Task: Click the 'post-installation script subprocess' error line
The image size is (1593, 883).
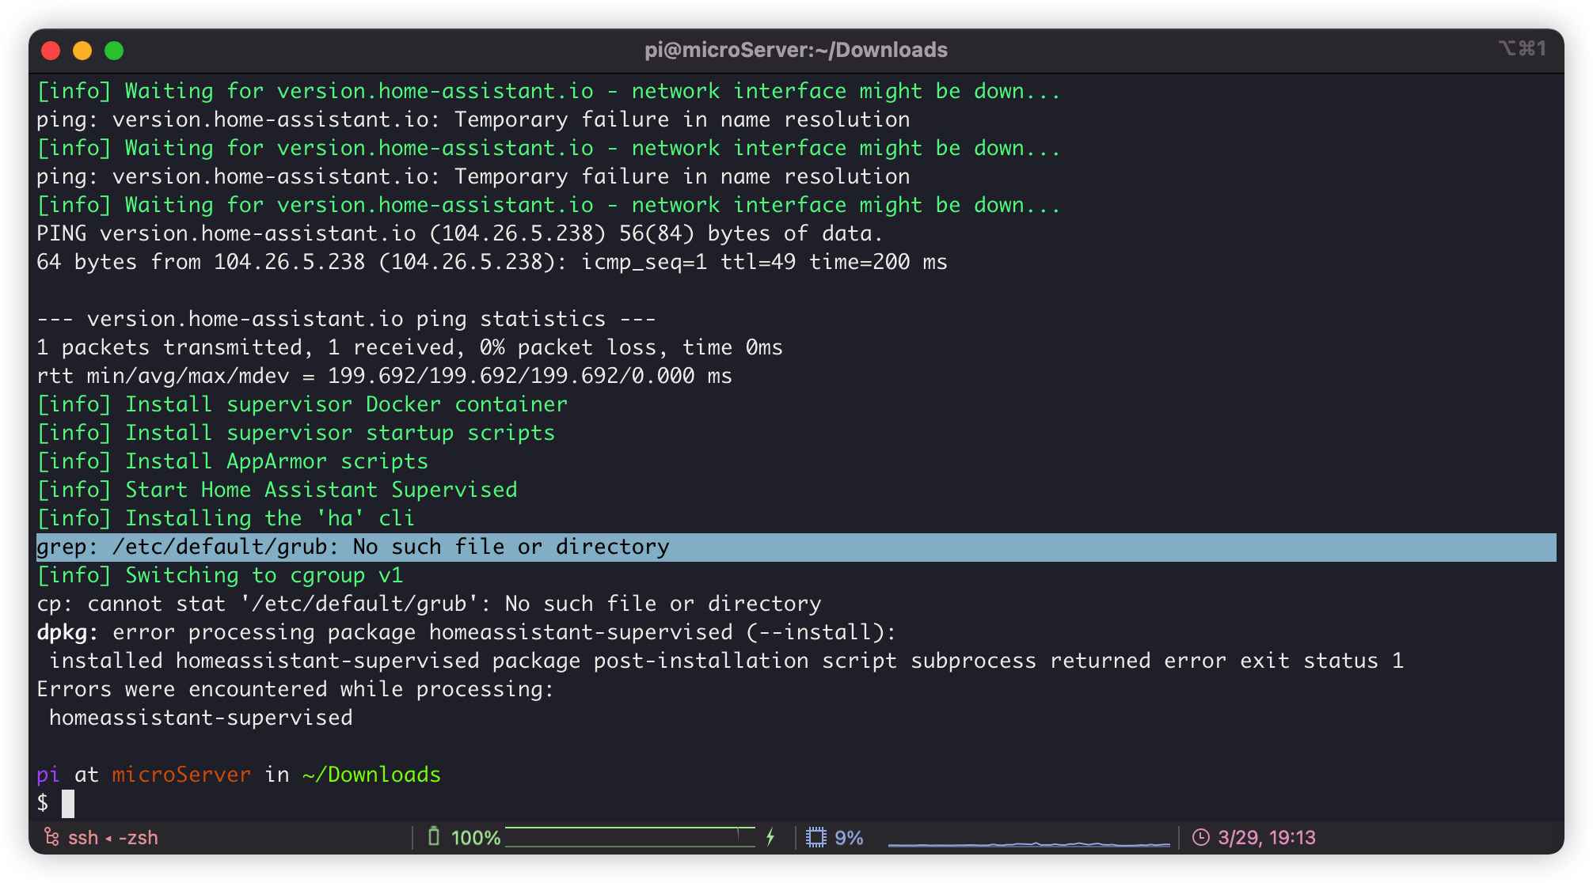Action: 726,661
